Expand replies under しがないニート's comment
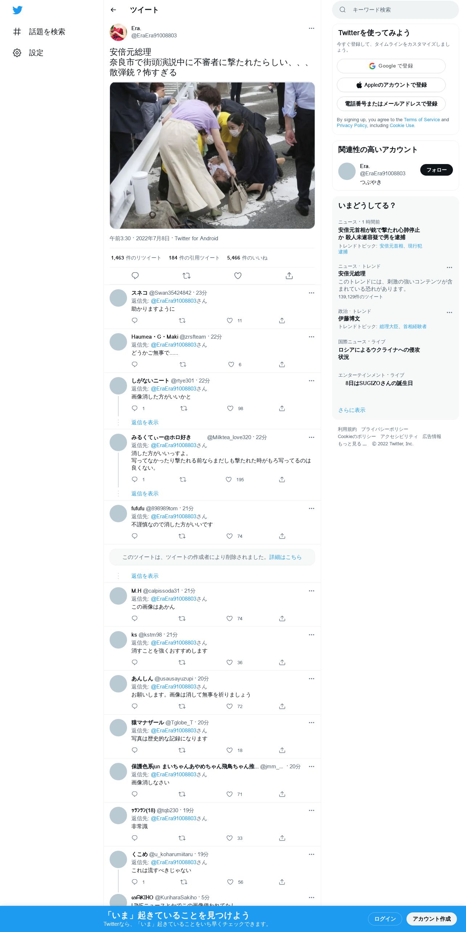 [145, 422]
